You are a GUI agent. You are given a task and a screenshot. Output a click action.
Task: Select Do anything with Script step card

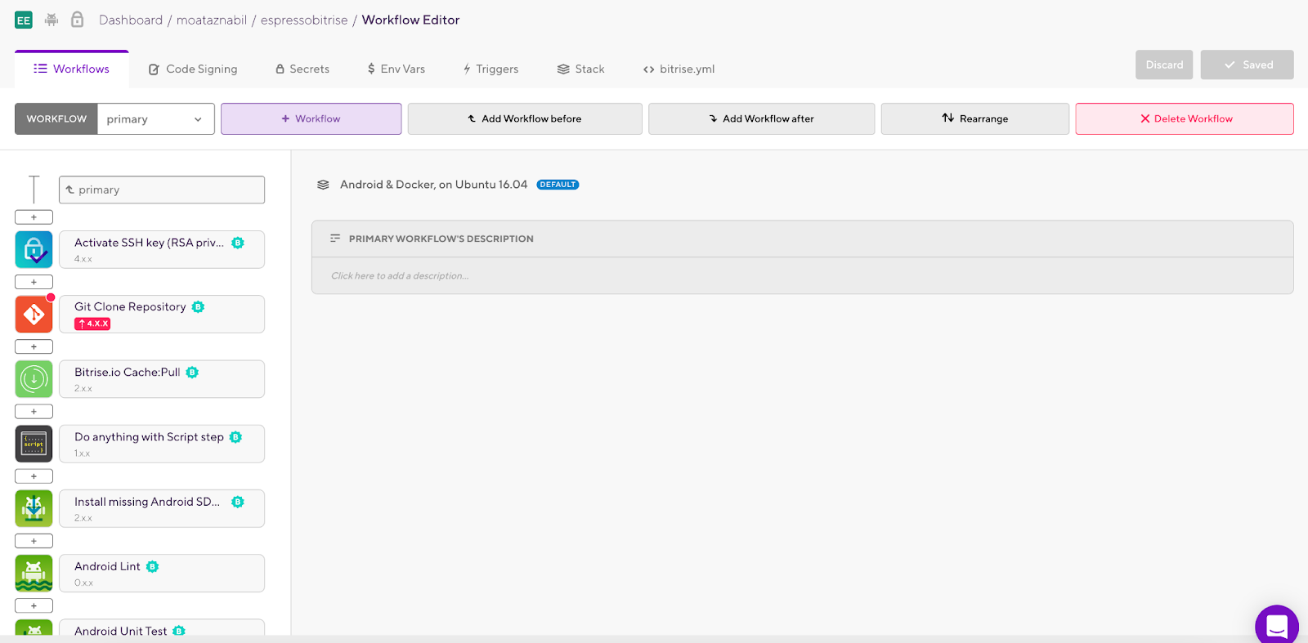point(162,444)
